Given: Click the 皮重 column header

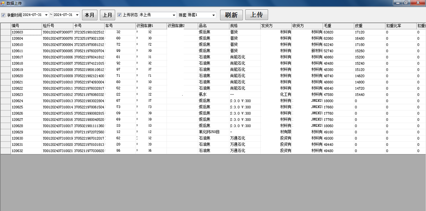Looking at the screenshot, I should pyautogui.click(x=369, y=26).
